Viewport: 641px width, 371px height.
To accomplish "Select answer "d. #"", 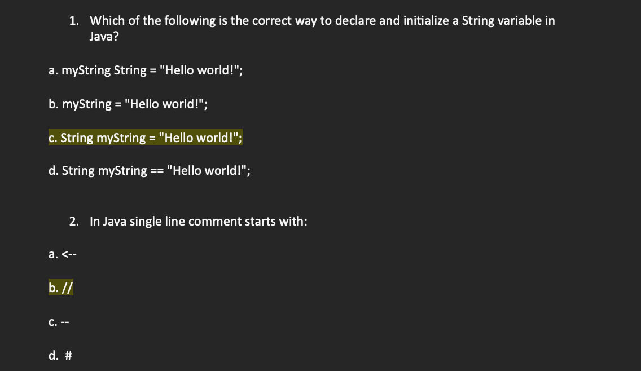I will click(60, 355).
